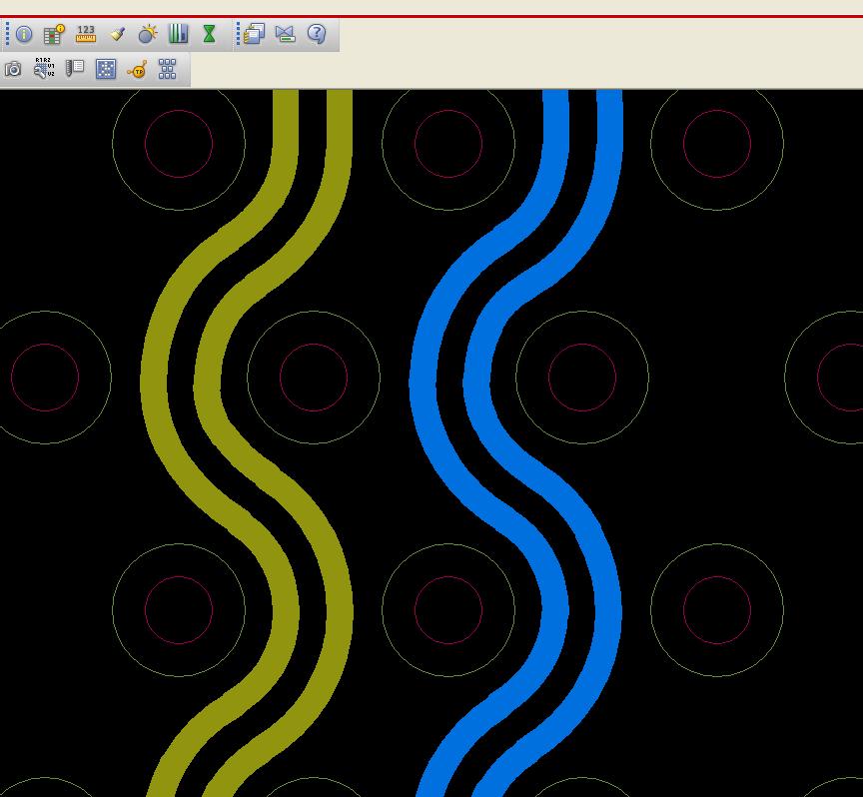Click the paintbrush icon
The height and width of the screenshot is (797, 864).
tap(117, 35)
